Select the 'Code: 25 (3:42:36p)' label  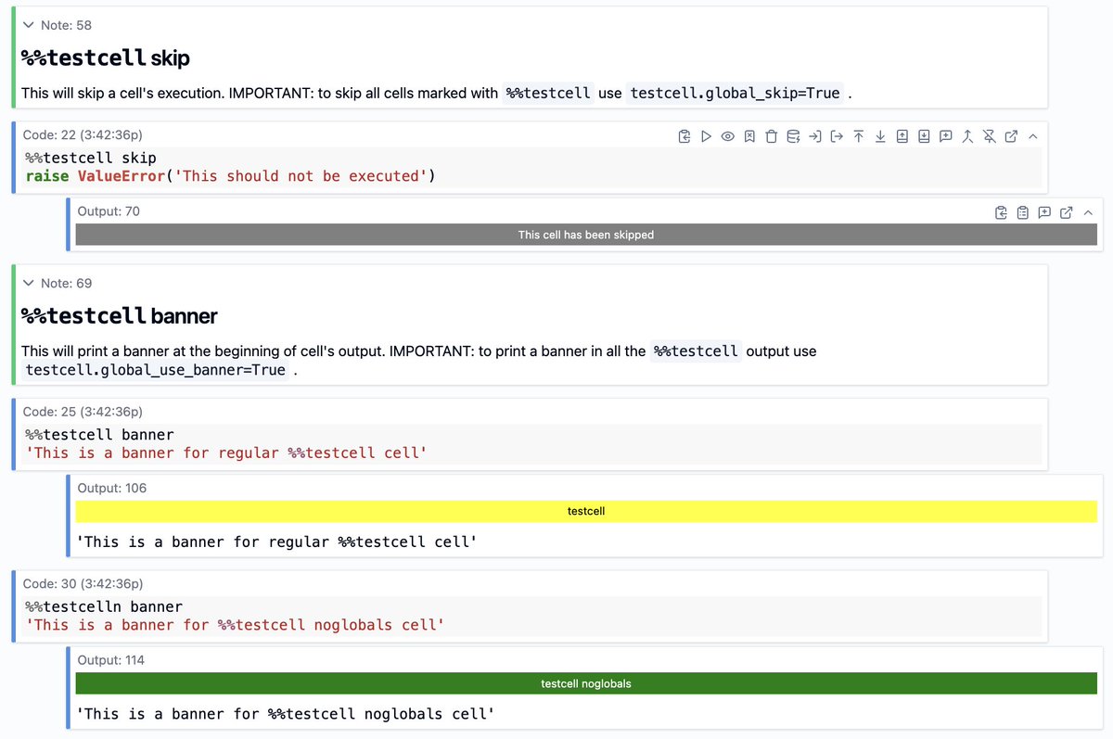pyautogui.click(x=83, y=411)
